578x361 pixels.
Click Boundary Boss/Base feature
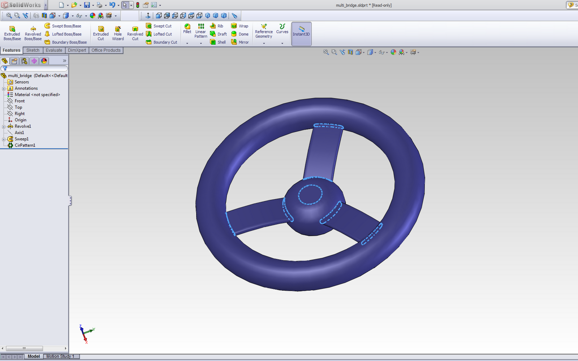[66, 42]
